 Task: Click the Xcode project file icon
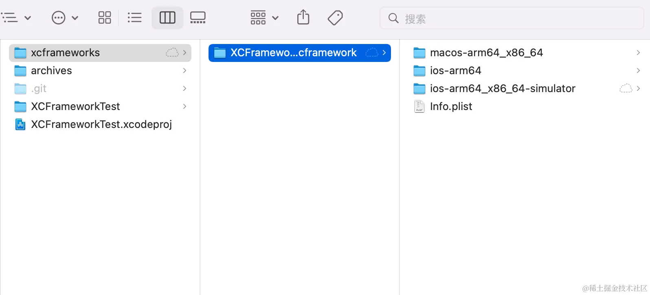tap(20, 124)
